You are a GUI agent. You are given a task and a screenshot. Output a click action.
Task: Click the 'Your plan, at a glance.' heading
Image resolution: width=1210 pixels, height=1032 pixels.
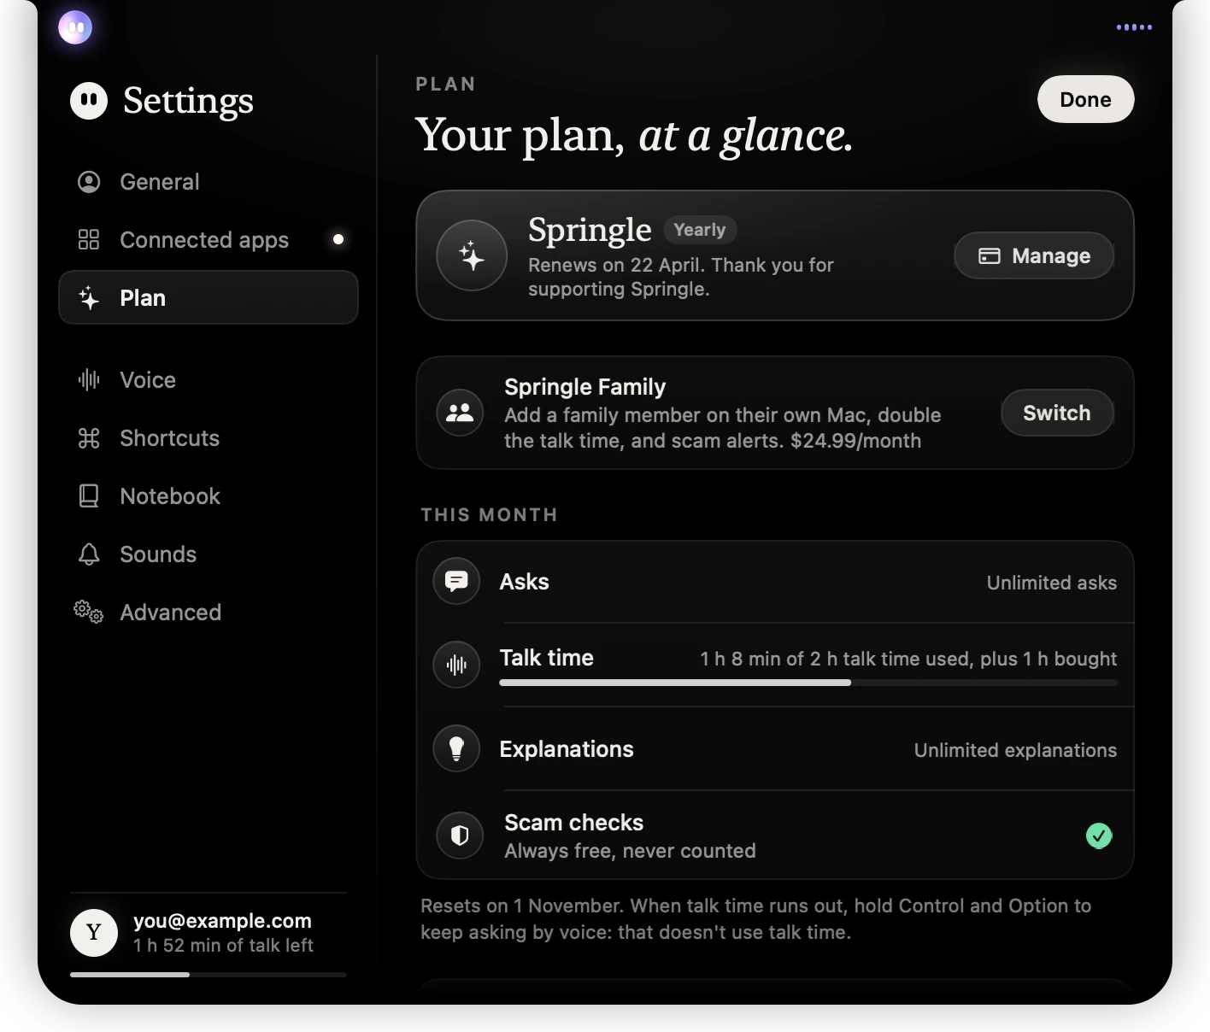[634, 136]
